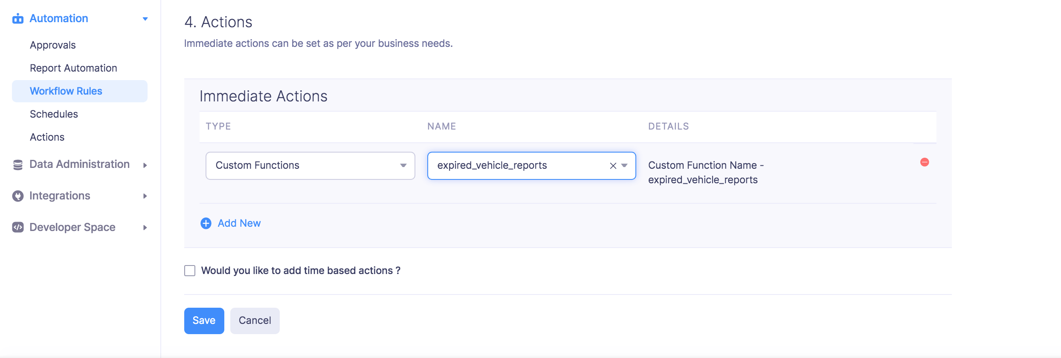Viewport: 1061px width, 358px height.
Task: Expand the Developer Space section arrow
Action: coord(145,228)
